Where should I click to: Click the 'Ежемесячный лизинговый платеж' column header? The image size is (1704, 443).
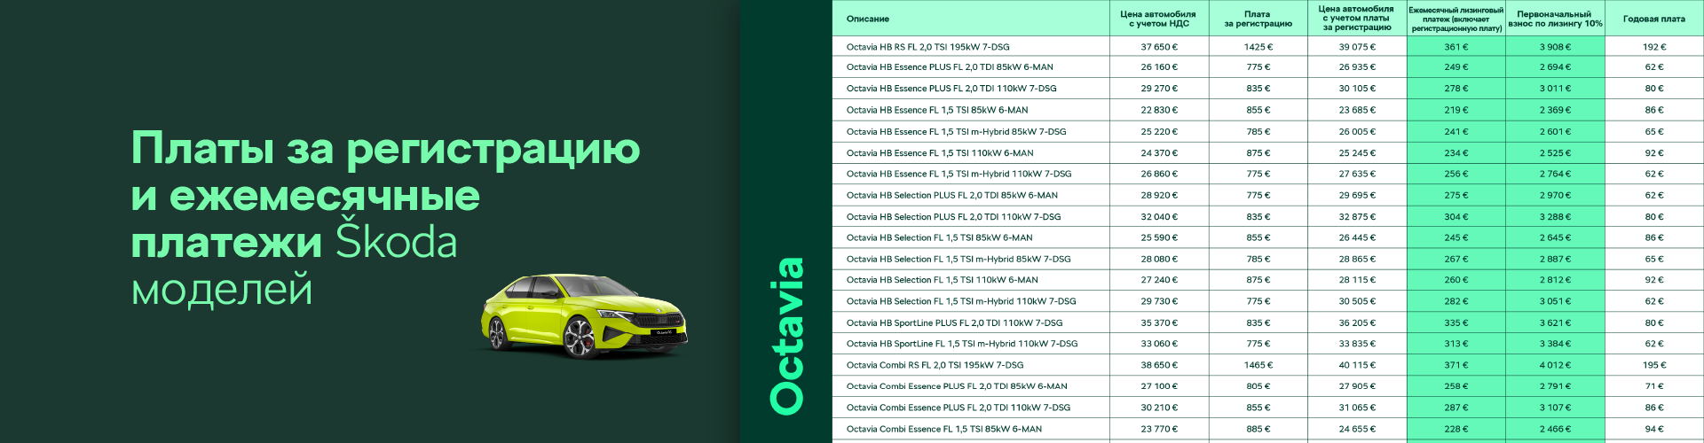pyautogui.click(x=1456, y=19)
